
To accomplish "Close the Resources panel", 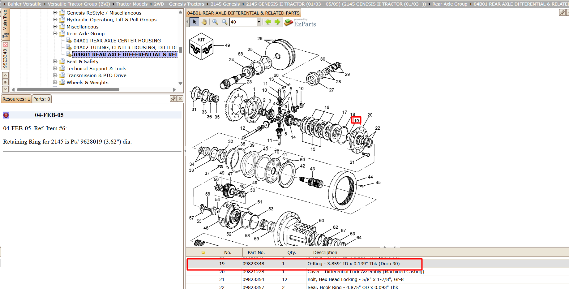I will tap(180, 99).
